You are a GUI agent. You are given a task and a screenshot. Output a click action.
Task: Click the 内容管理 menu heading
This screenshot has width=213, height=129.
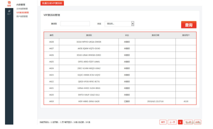pyautogui.click(x=21, y=5)
